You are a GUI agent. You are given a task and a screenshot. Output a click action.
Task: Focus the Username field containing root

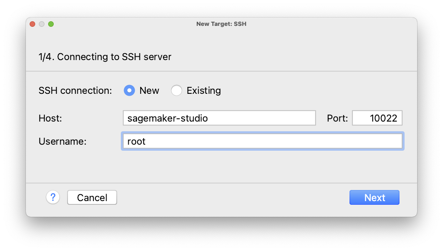click(x=262, y=141)
